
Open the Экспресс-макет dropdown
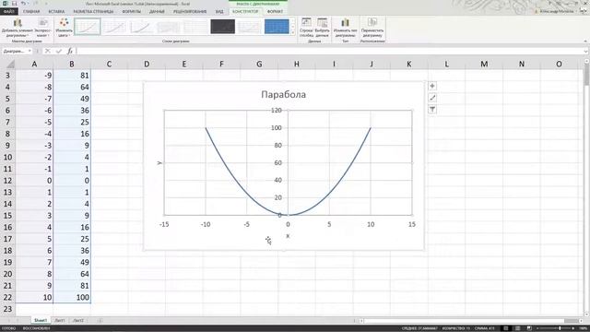point(43,27)
